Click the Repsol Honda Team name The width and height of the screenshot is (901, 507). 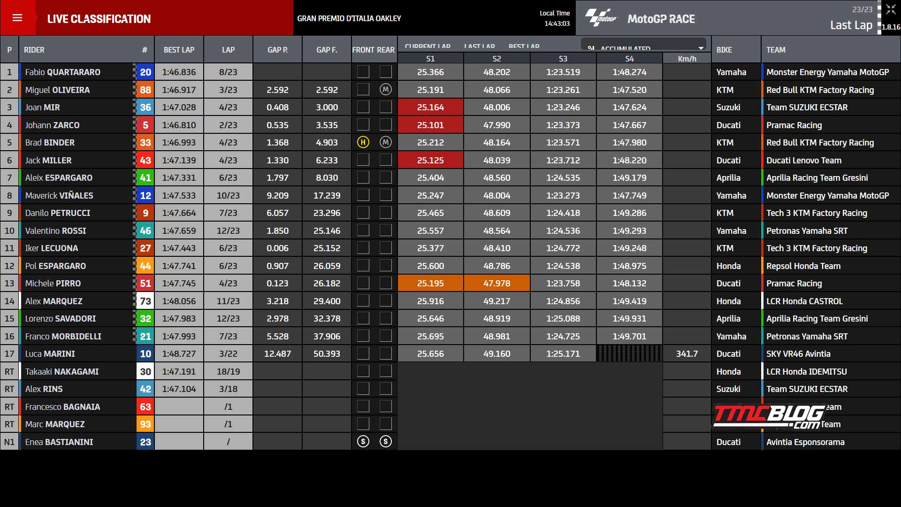(803, 266)
